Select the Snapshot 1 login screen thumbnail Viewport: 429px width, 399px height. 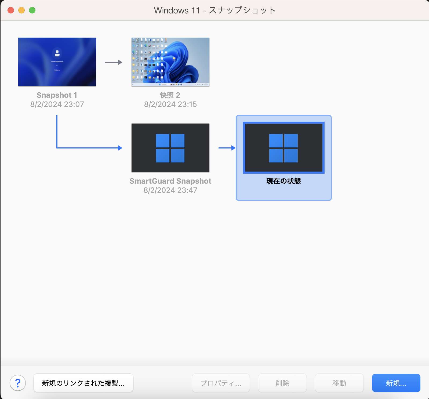57,62
